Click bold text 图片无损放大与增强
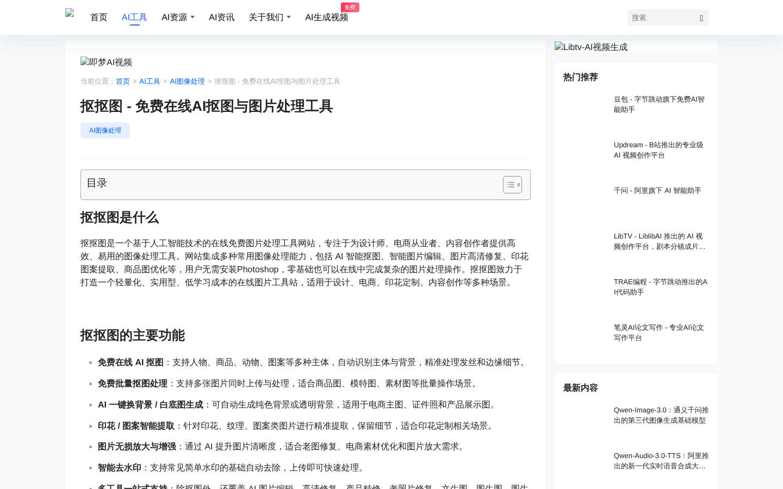The image size is (783, 489). click(x=137, y=447)
